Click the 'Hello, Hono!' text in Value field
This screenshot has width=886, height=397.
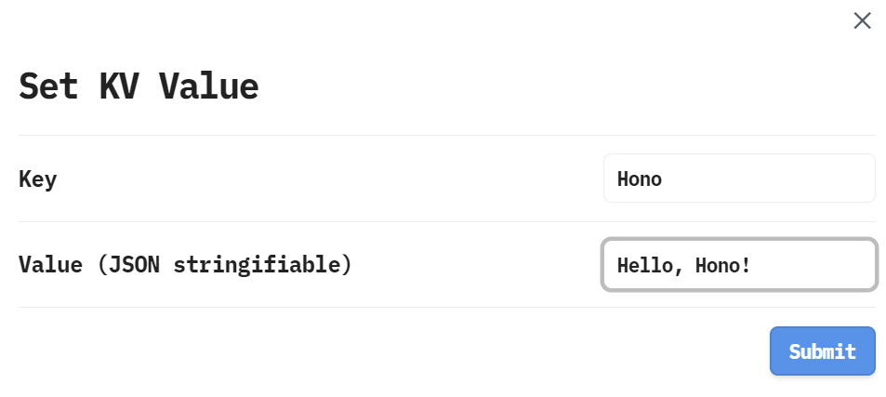click(683, 265)
